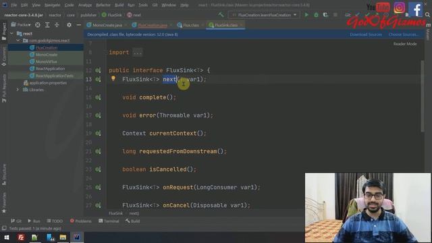Close the FluxSink.class editor tab
The height and width of the screenshot is (243, 432).
click(x=241, y=25)
